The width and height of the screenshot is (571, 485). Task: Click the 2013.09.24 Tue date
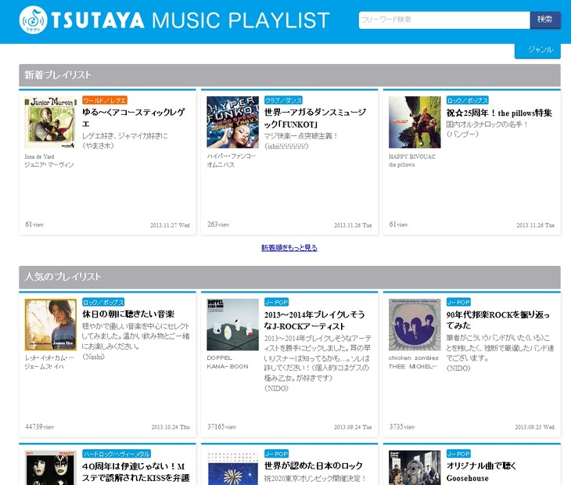click(353, 427)
